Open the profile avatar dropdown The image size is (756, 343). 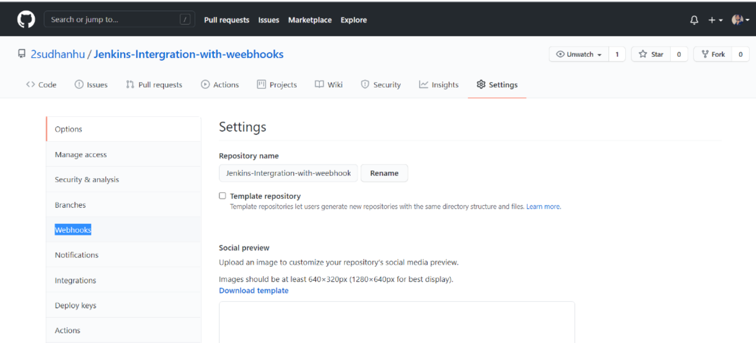coord(738,19)
